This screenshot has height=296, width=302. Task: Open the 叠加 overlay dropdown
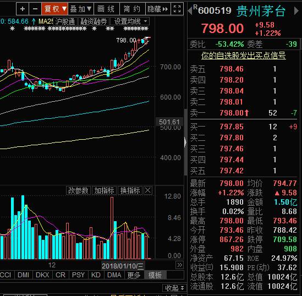(81, 9)
